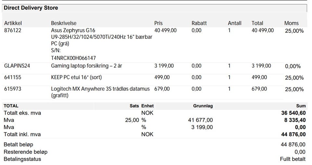The width and height of the screenshot is (312, 165).
Task: Select the Asus Zephyrus G16 description
Action: click(73, 30)
